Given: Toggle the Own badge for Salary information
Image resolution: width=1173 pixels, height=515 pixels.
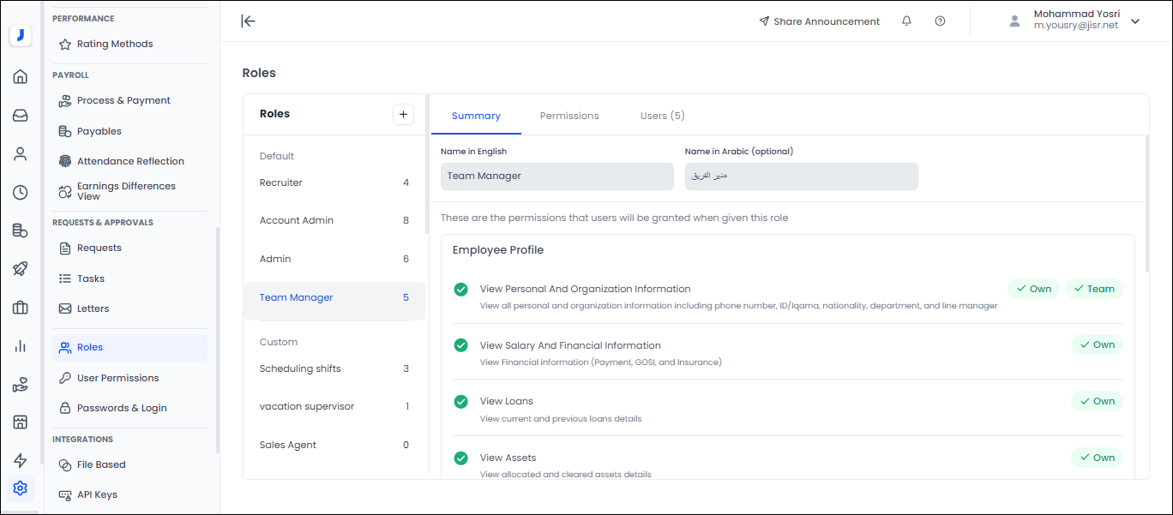Looking at the screenshot, I should [x=1097, y=344].
